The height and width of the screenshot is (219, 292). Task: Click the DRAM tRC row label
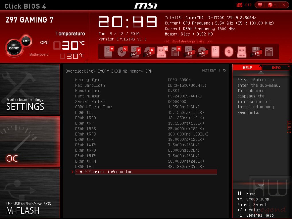pos(84,167)
